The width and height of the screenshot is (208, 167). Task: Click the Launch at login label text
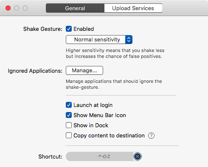pos(93,105)
